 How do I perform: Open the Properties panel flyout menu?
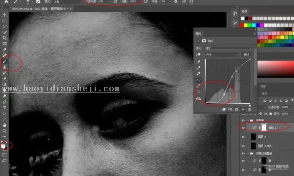click(254, 34)
